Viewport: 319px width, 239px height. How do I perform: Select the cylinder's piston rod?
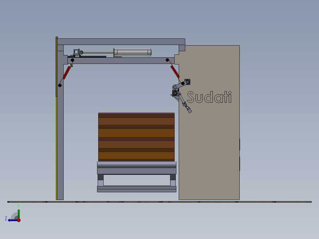pos(98,52)
